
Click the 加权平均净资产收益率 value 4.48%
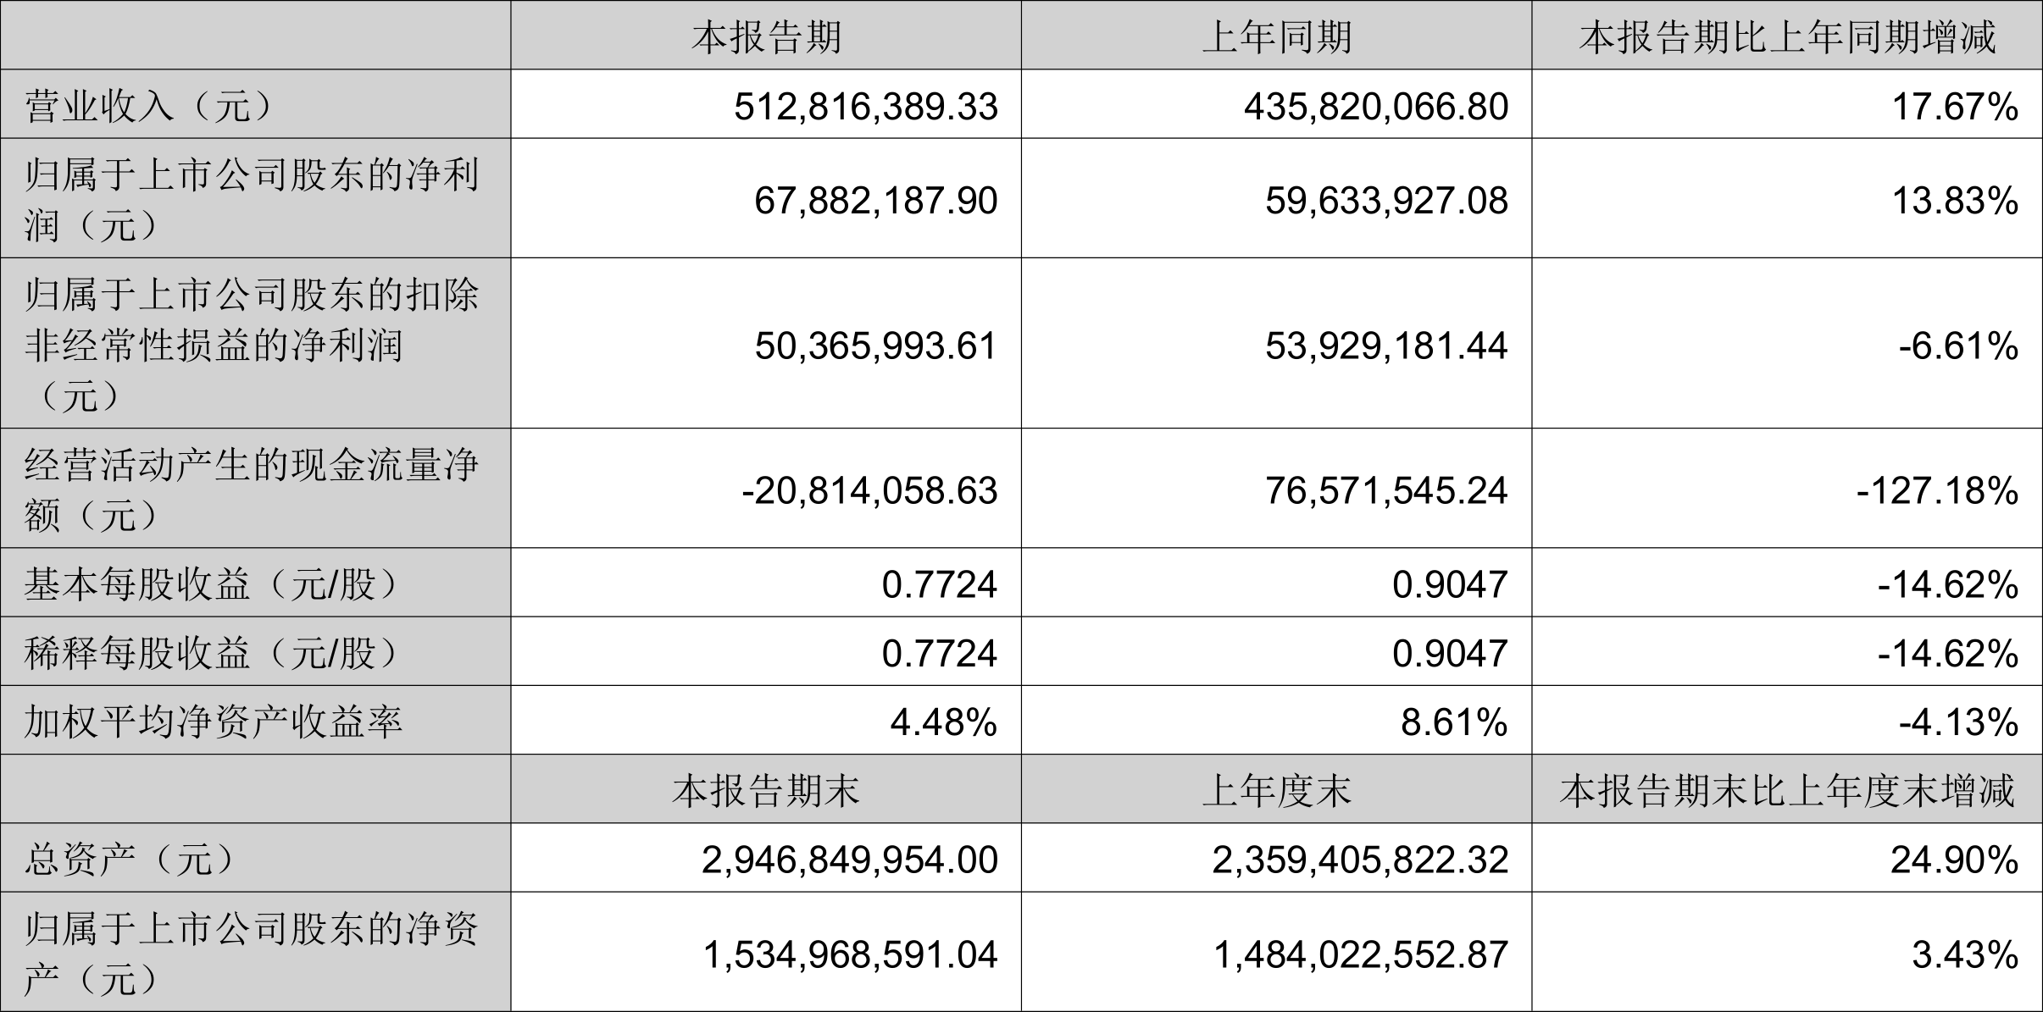943,722
